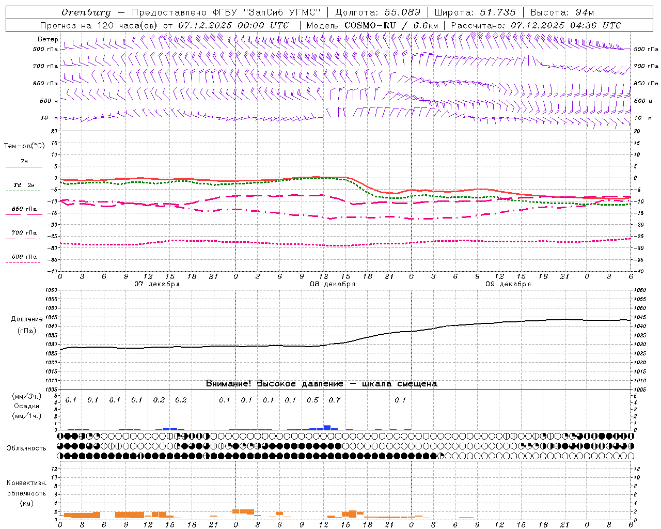The width and height of the screenshot is (661, 529).
Task: Click the 500 гПа temperature legend entry
Action: click(x=24, y=257)
